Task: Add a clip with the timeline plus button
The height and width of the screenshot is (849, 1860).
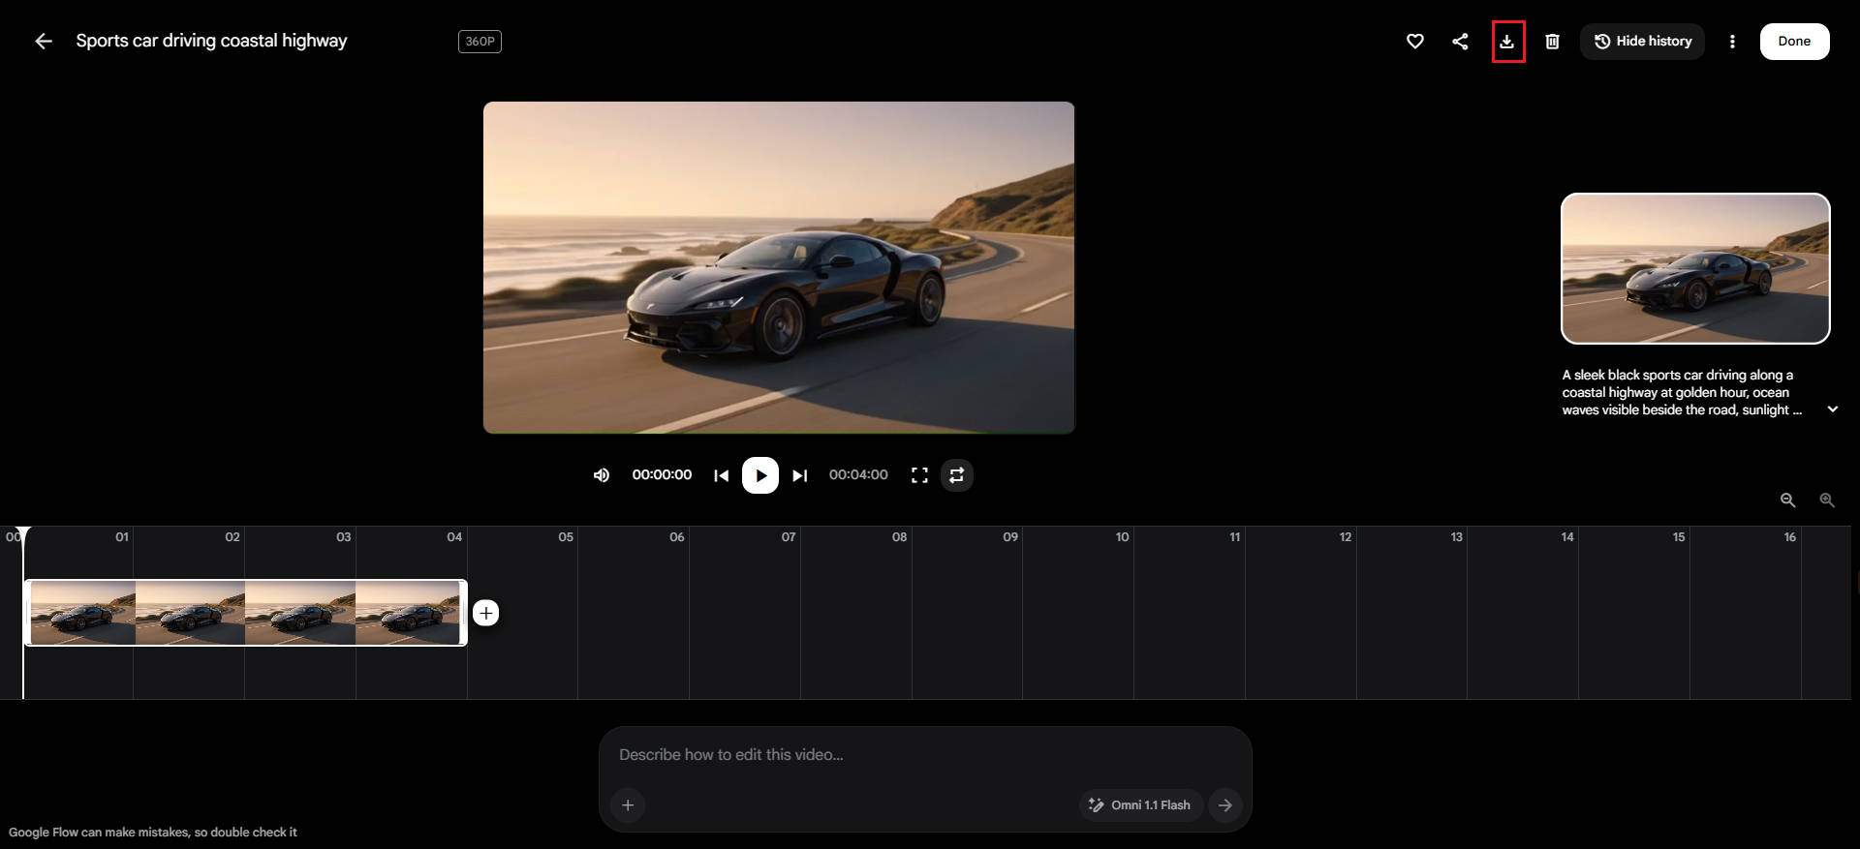Action: (x=486, y=613)
